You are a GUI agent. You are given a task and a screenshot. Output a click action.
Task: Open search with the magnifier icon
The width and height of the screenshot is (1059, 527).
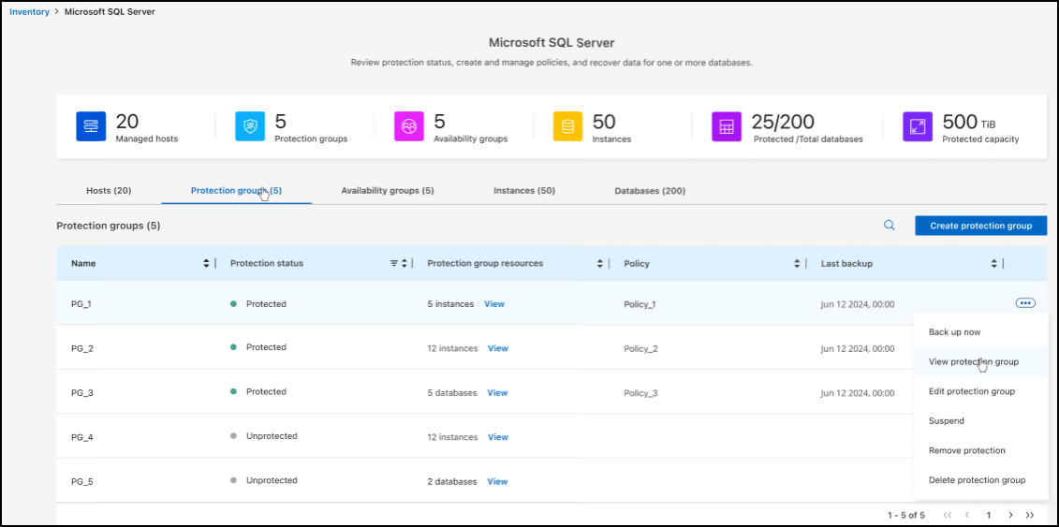[x=890, y=226]
